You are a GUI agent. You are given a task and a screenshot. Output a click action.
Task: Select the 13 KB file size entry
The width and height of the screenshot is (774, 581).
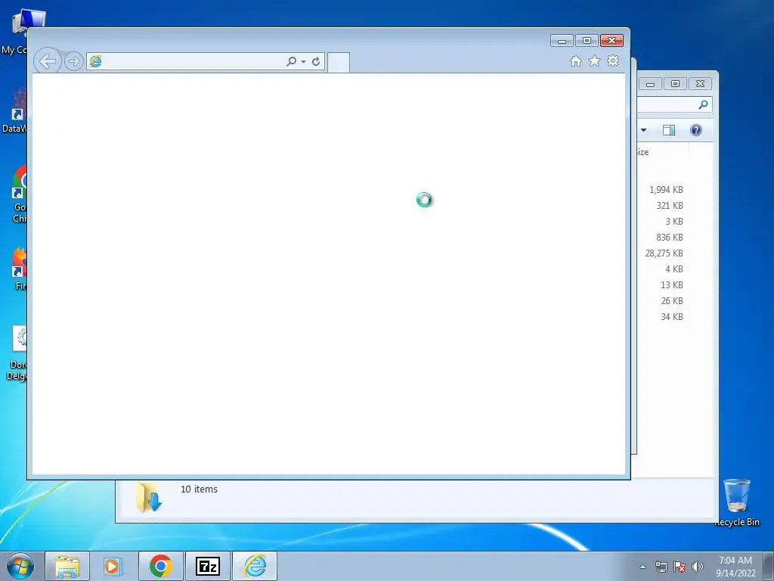point(672,284)
